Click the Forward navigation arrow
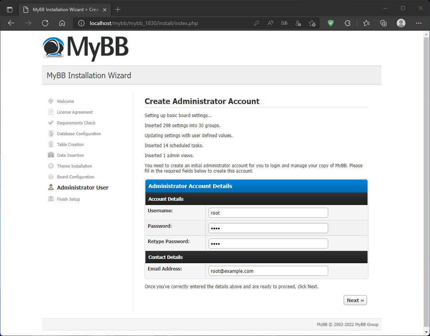This screenshot has height=336, width=430. pyautogui.click(x=28, y=23)
